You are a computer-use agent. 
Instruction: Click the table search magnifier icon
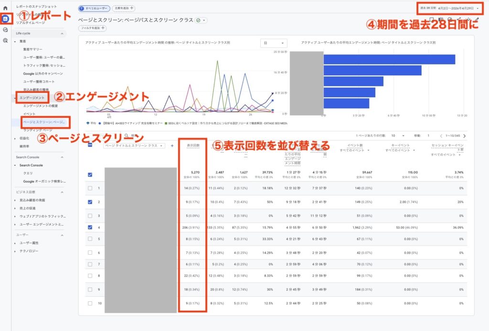pyautogui.click(x=127, y=136)
